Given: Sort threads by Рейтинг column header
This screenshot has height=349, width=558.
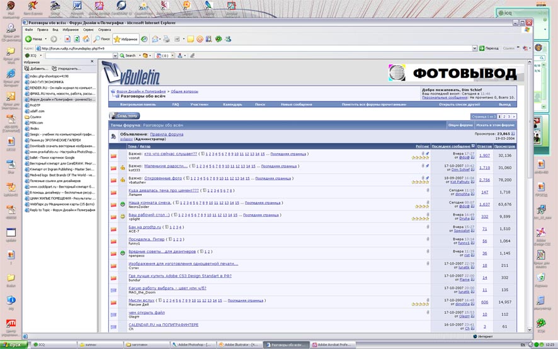Looking at the screenshot, I should tap(422, 146).
